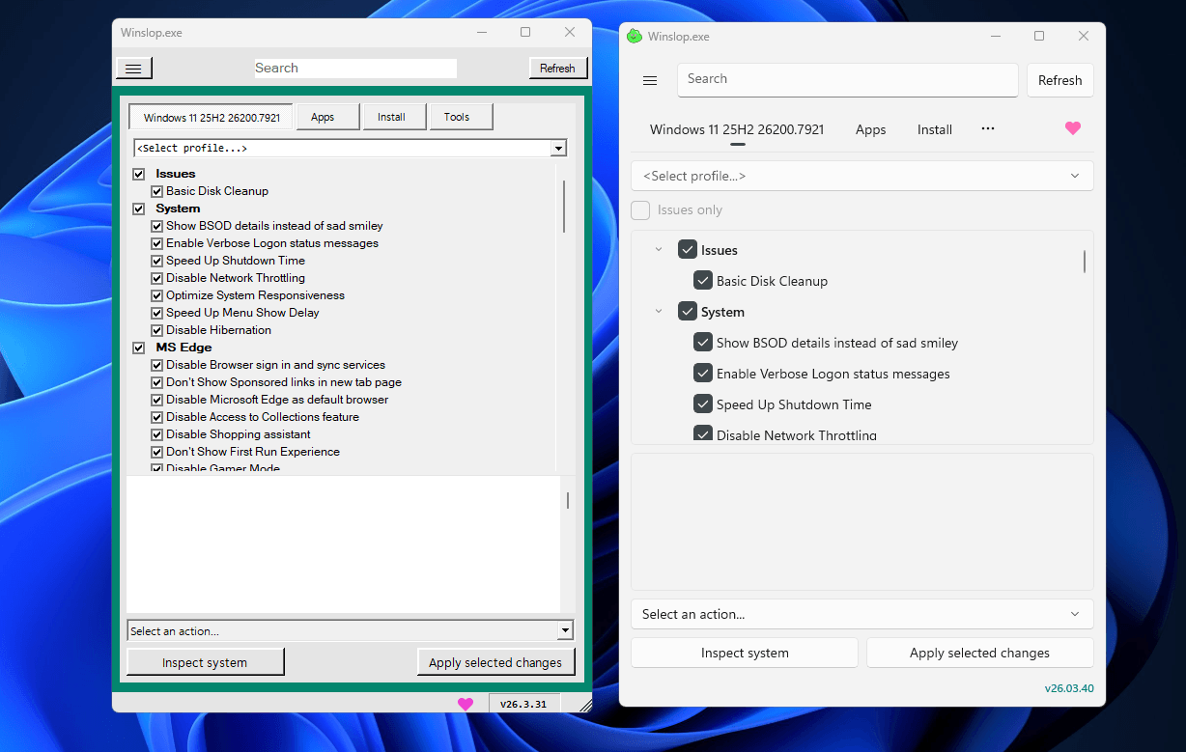The height and width of the screenshot is (752, 1186).
Task: Open the ellipsis overflow menu next to Install
Action: pyautogui.click(x=987, y=127)
